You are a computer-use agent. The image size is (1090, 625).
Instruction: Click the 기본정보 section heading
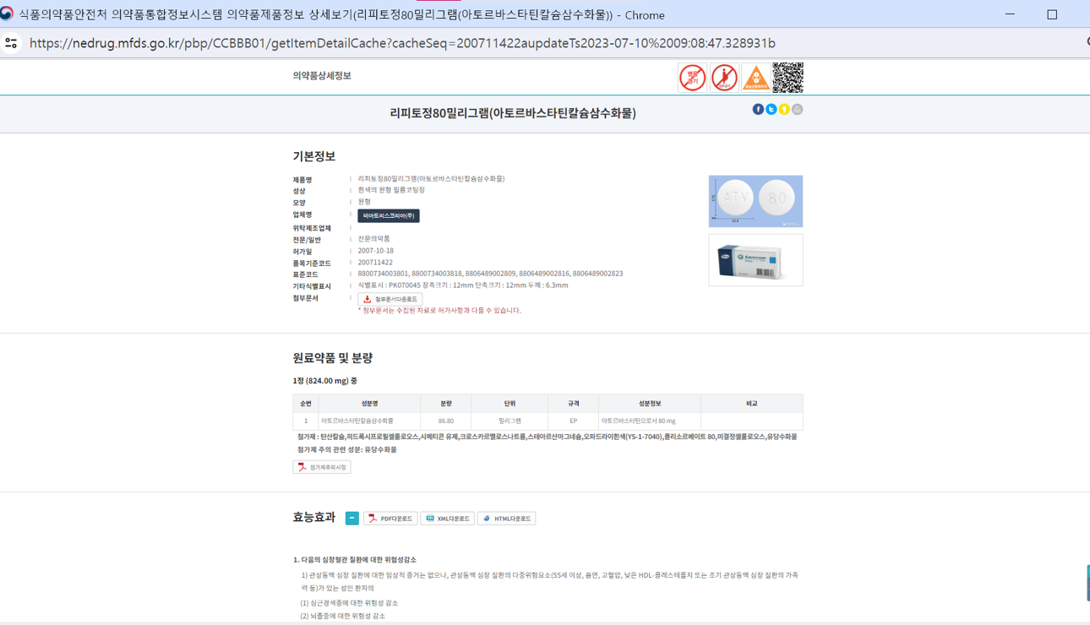[x=314, y=156]
